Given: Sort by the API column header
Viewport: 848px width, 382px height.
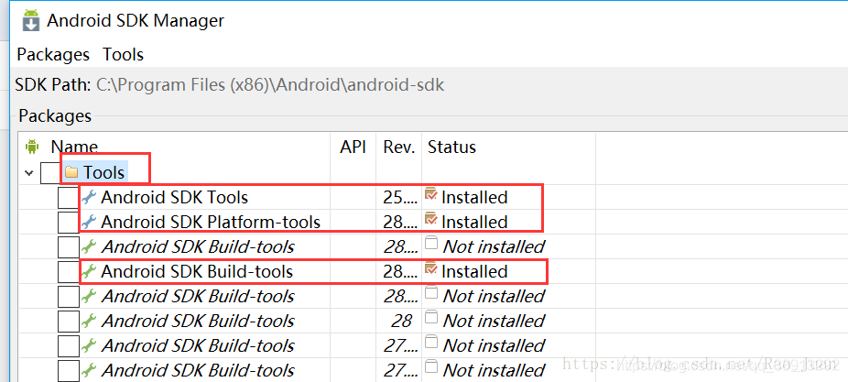Looking at the screenshot, I should click(x=353, y=147).
